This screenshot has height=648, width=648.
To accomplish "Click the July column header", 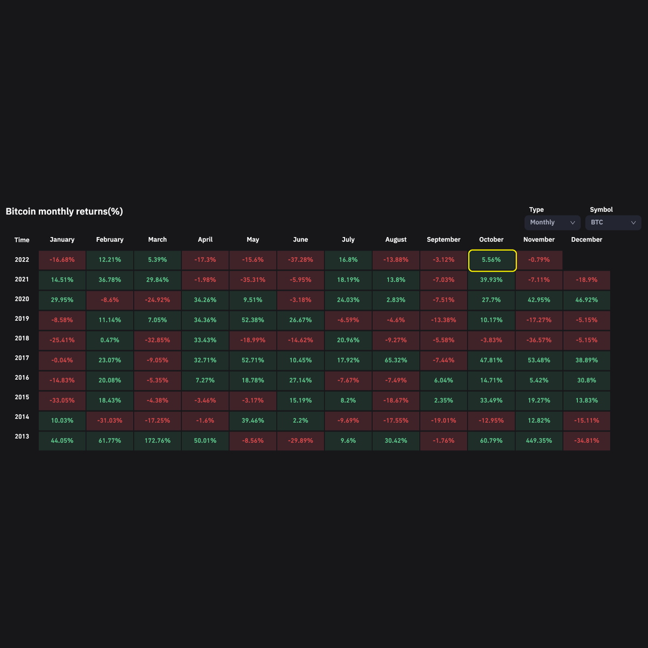I will [x=348, y=240].
